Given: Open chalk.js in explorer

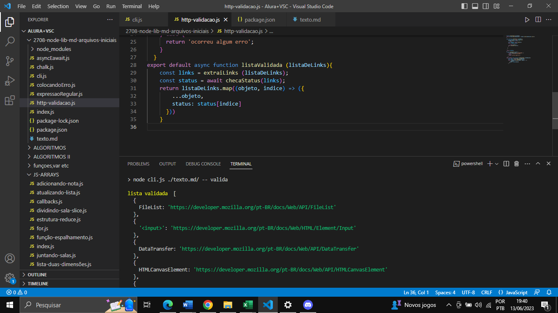Looking at the screenshot, I should tap(69, 67).
